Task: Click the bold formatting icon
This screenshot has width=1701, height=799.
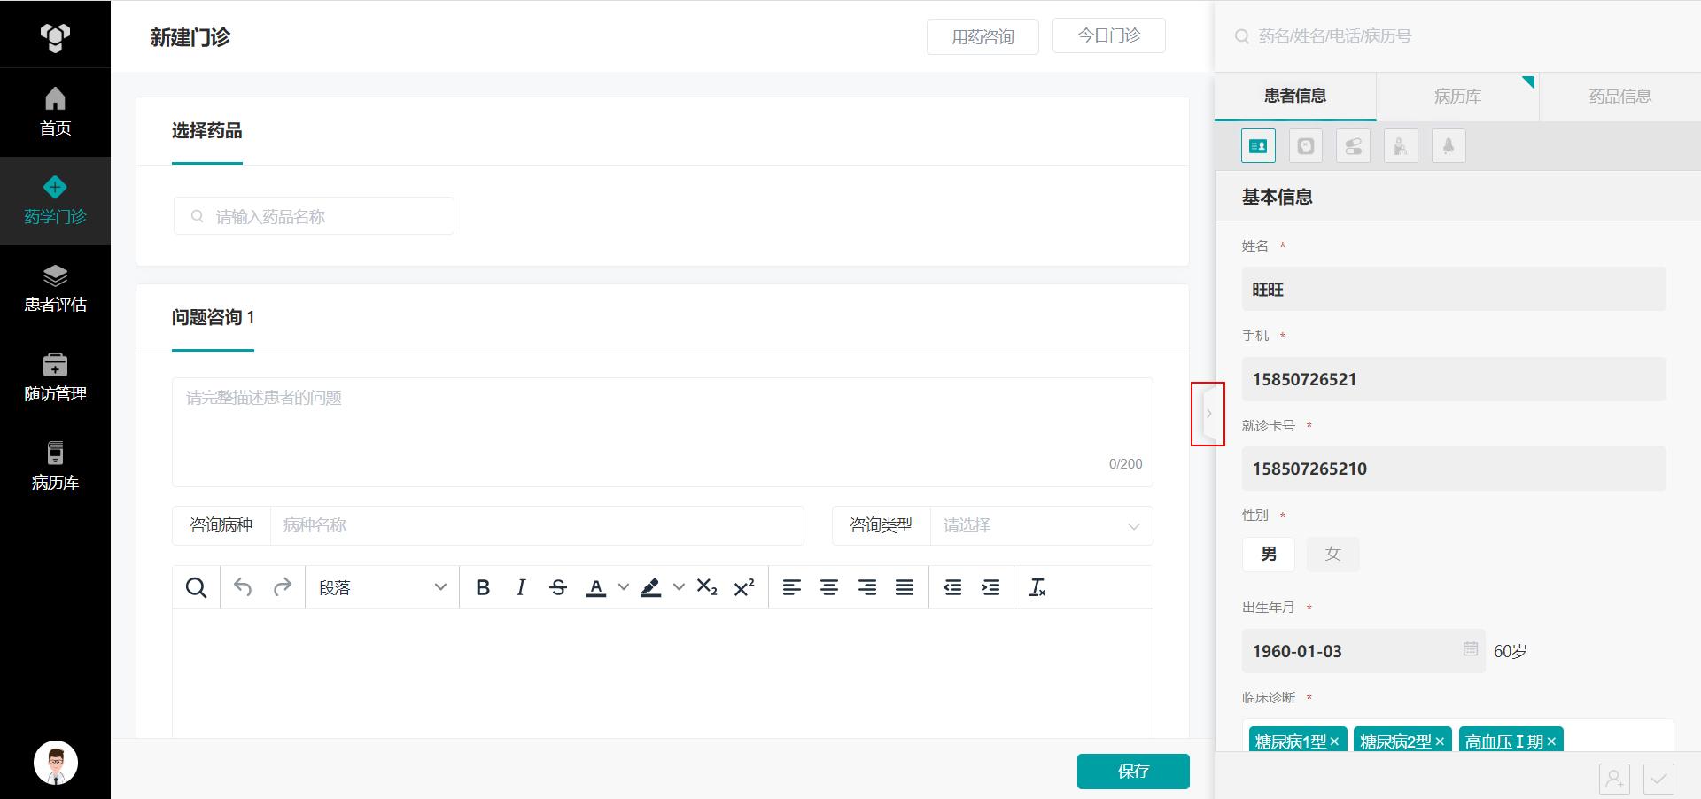Action: [483, 587]
